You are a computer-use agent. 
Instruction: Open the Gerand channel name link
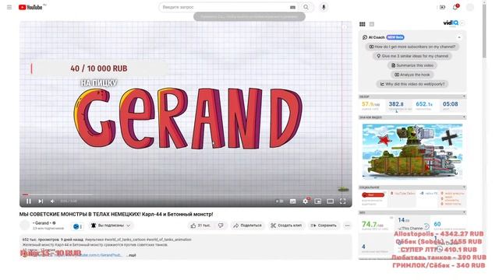[x=41, y=223]
